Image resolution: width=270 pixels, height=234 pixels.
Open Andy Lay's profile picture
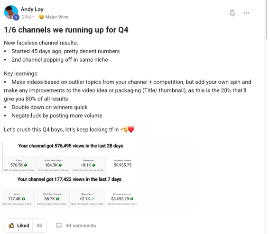click(11, 12)
